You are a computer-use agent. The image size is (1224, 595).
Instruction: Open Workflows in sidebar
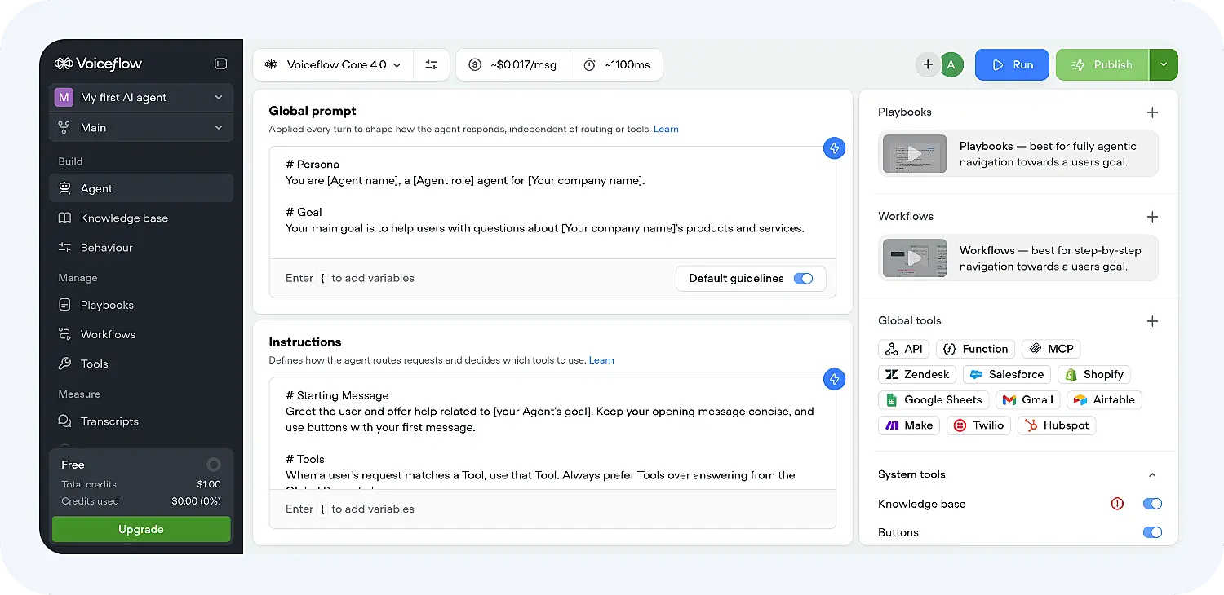coord(141,334)
